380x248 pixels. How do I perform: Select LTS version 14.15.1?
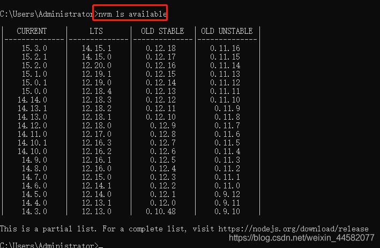click(x=96, y=48)
